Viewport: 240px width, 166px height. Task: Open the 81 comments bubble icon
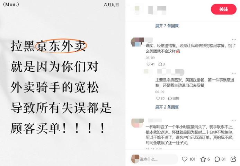pos(217,159)
